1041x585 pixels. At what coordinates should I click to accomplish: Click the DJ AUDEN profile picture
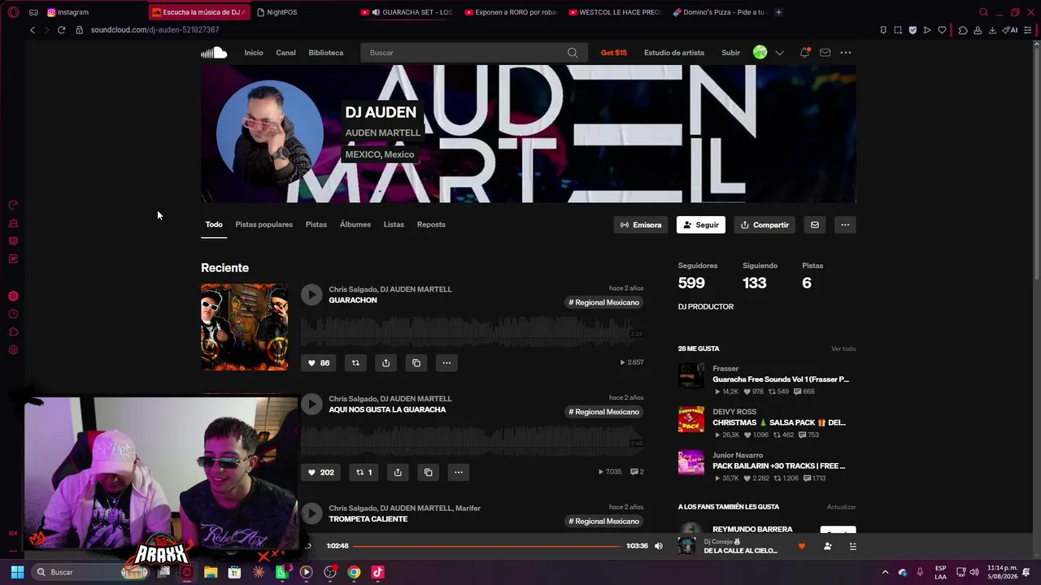(270, 134)
